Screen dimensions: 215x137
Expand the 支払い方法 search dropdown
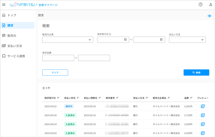(x=187, y=40)
